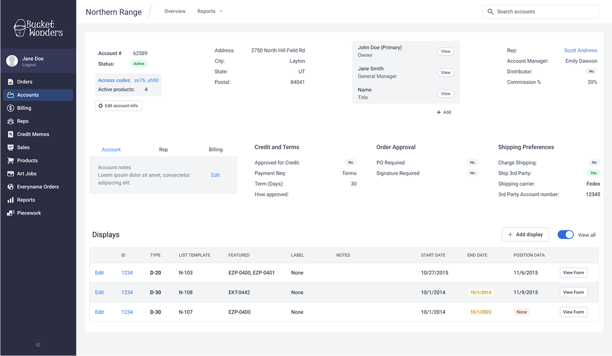This screenshot has width=612, height=356.
Task: Click the Everyname Orders globe icon
Action: click(x=10, y=187)
